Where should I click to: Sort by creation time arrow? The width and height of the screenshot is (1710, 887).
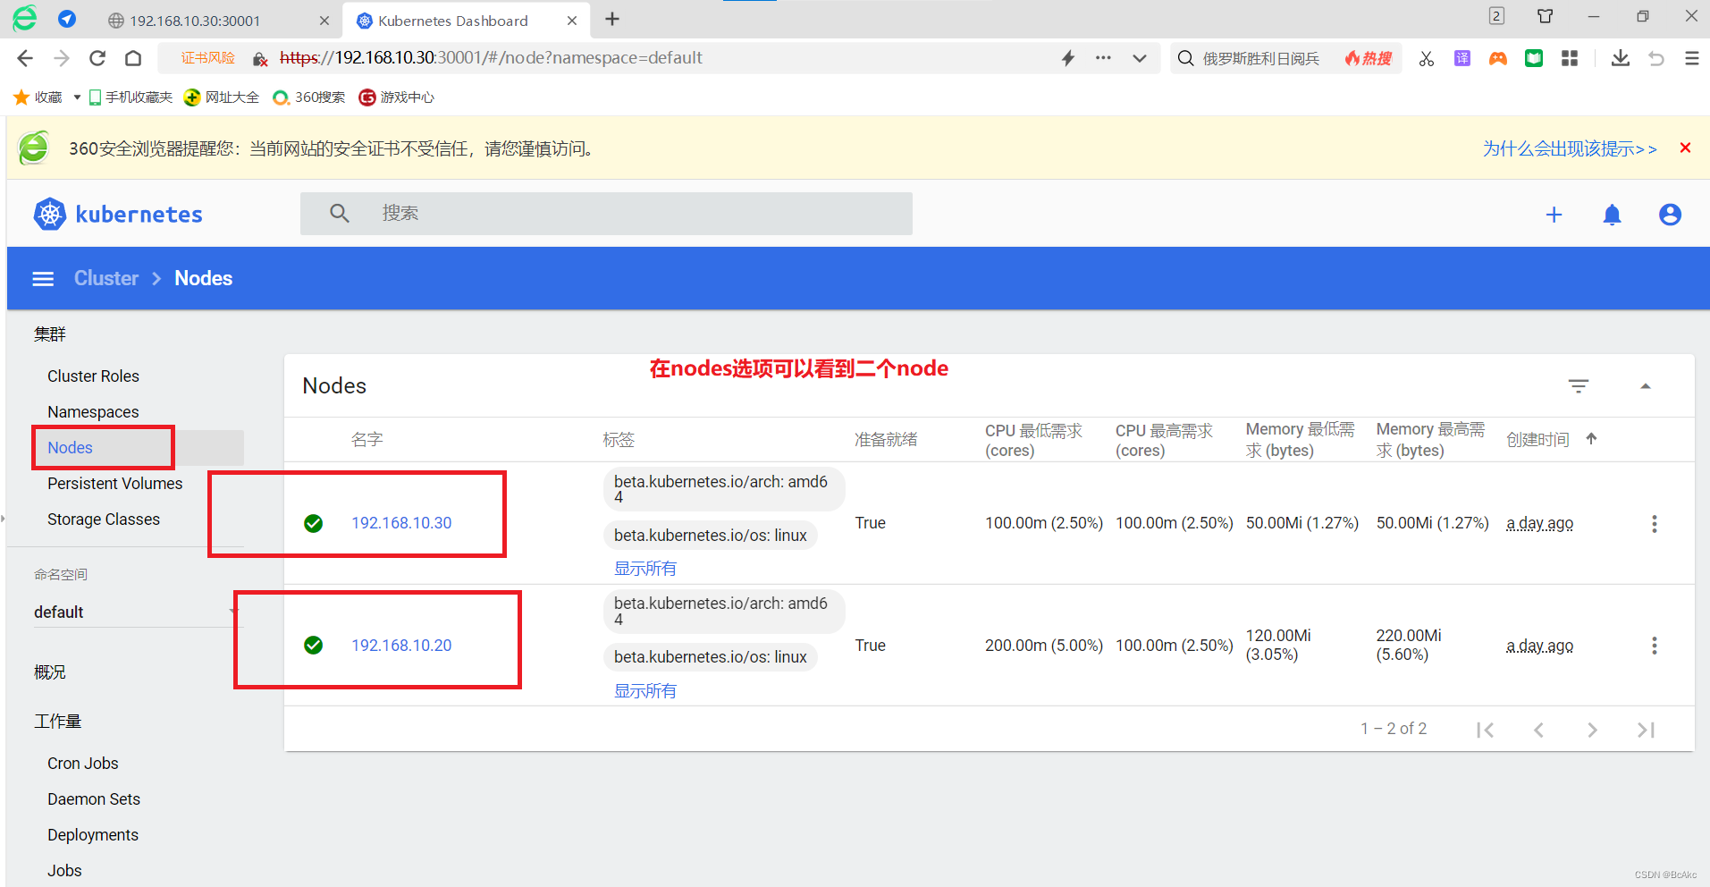coord(1591,439)
